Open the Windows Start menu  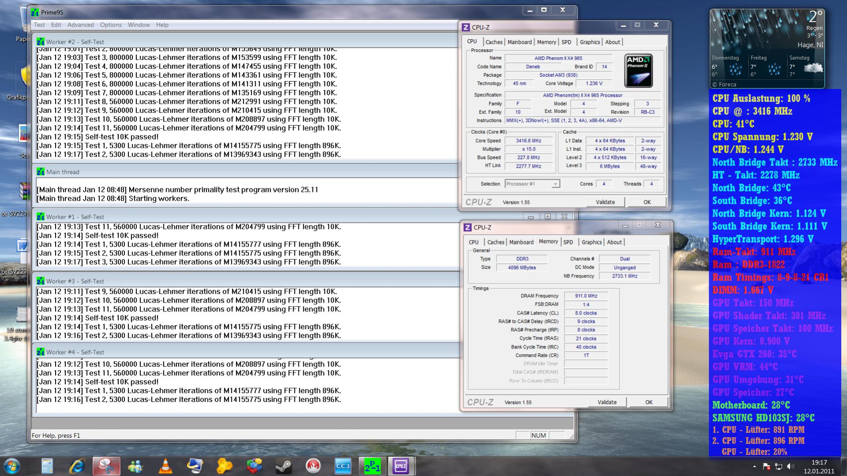pos(12,466)
